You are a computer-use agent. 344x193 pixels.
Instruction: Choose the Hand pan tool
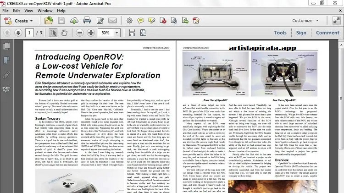tap(64, 33)
